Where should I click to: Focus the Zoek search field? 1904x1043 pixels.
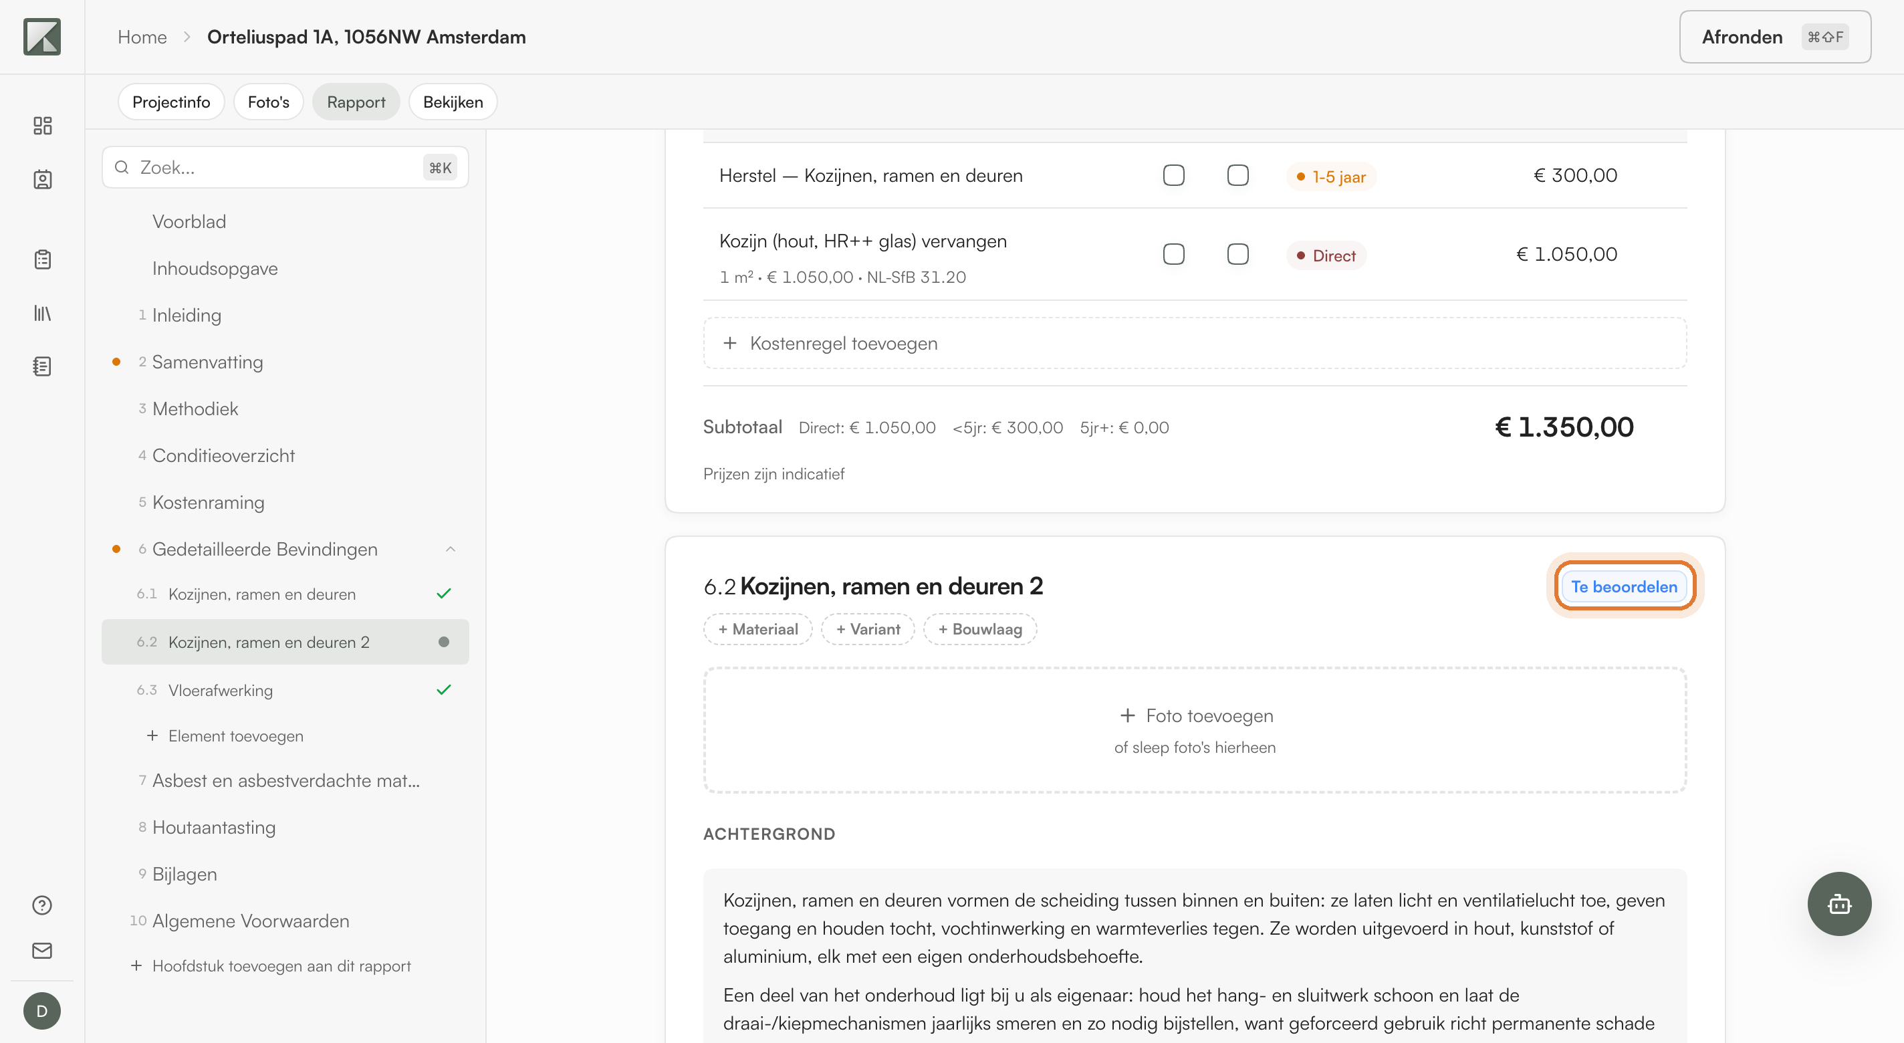[x=285, y=168]
